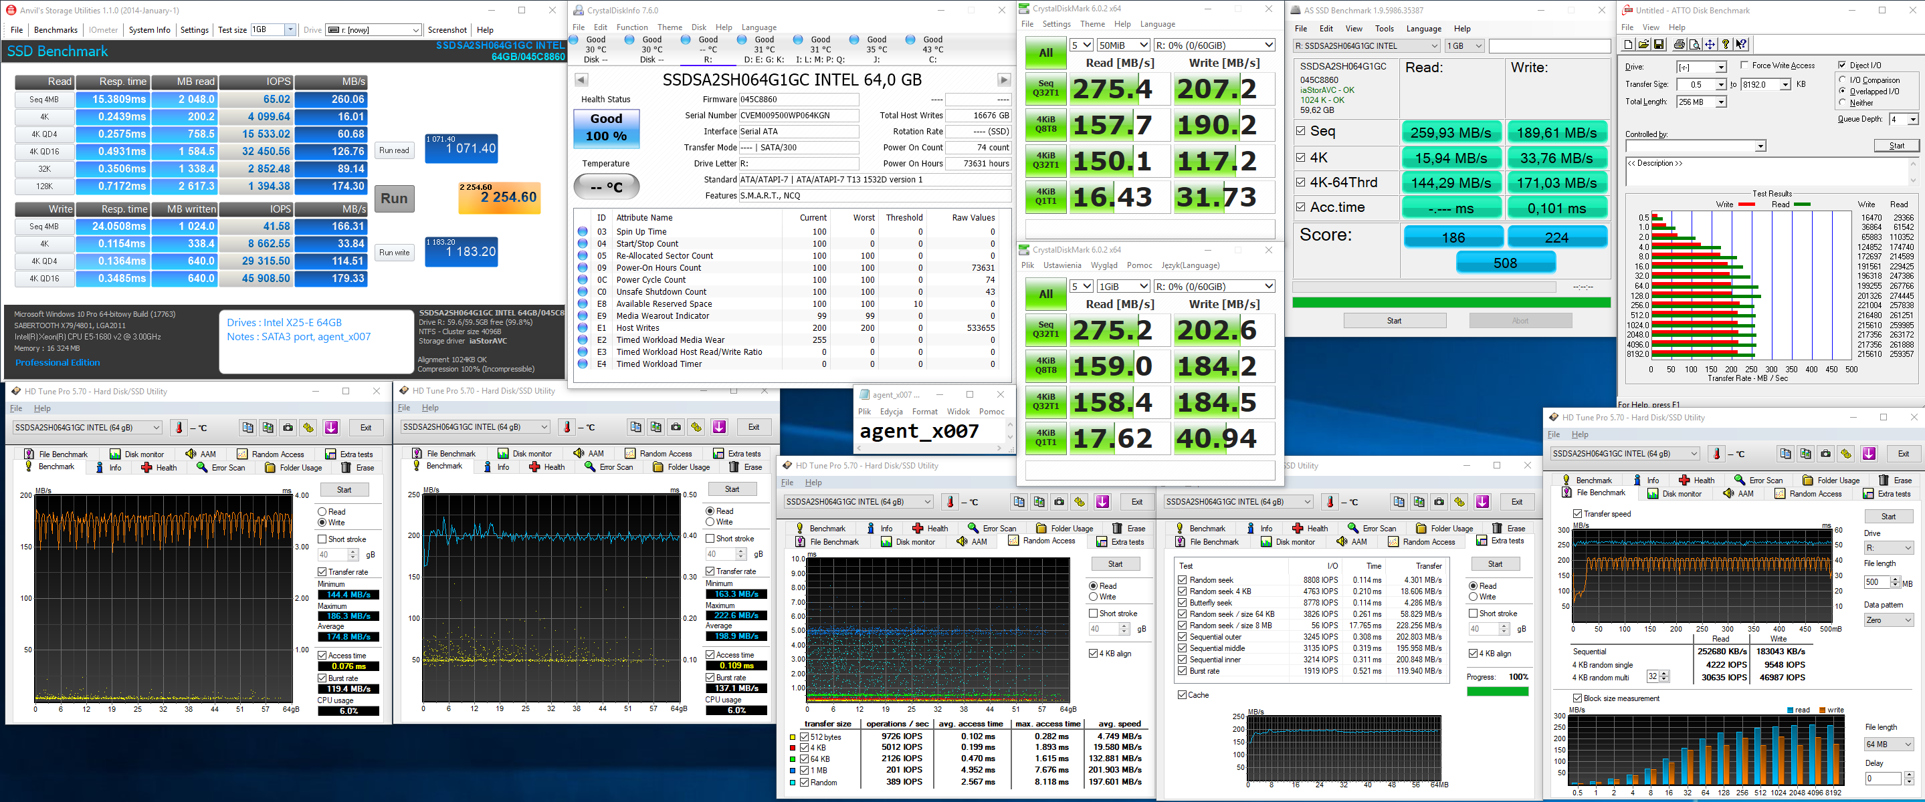This screenshot has width=1925, height=802.
Task: Click the Start button in AS SSD Benchmark
Action: click(1395, 320)
